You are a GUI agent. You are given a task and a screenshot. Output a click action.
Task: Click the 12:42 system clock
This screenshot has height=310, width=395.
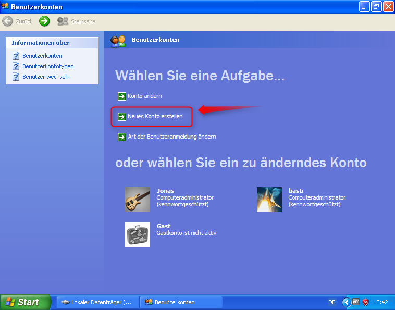(x=380, y=302)
